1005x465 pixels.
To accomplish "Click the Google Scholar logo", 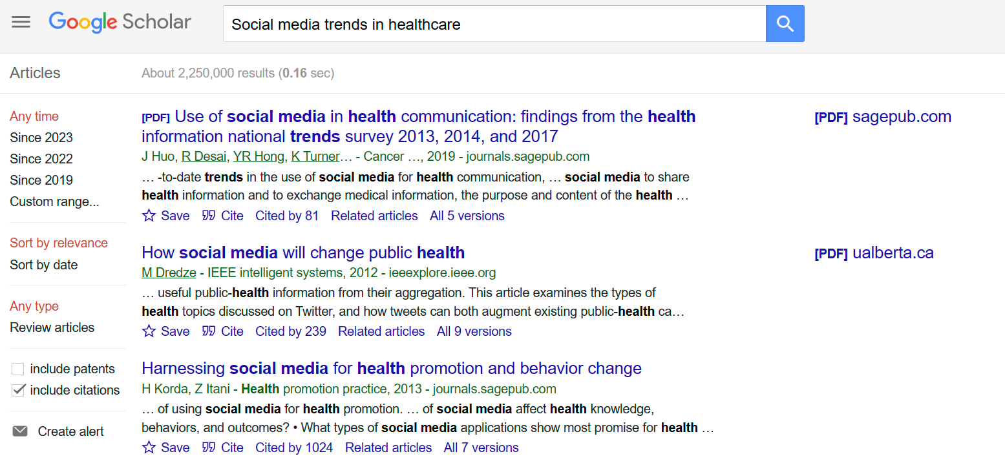I will click(x=120, y=22).
